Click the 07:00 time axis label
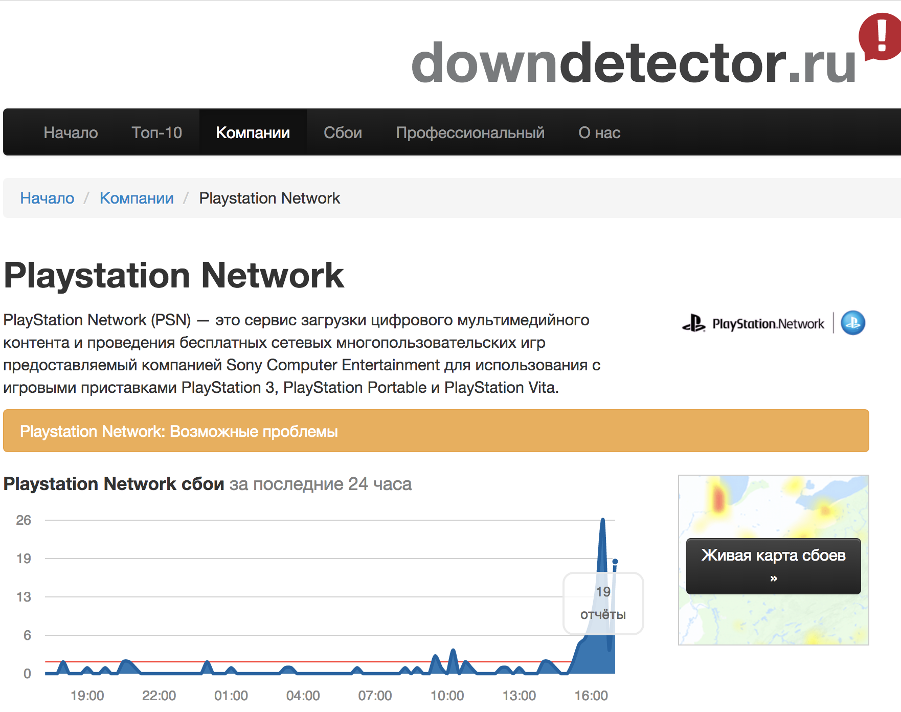901x712 pixels. point(375,696)
